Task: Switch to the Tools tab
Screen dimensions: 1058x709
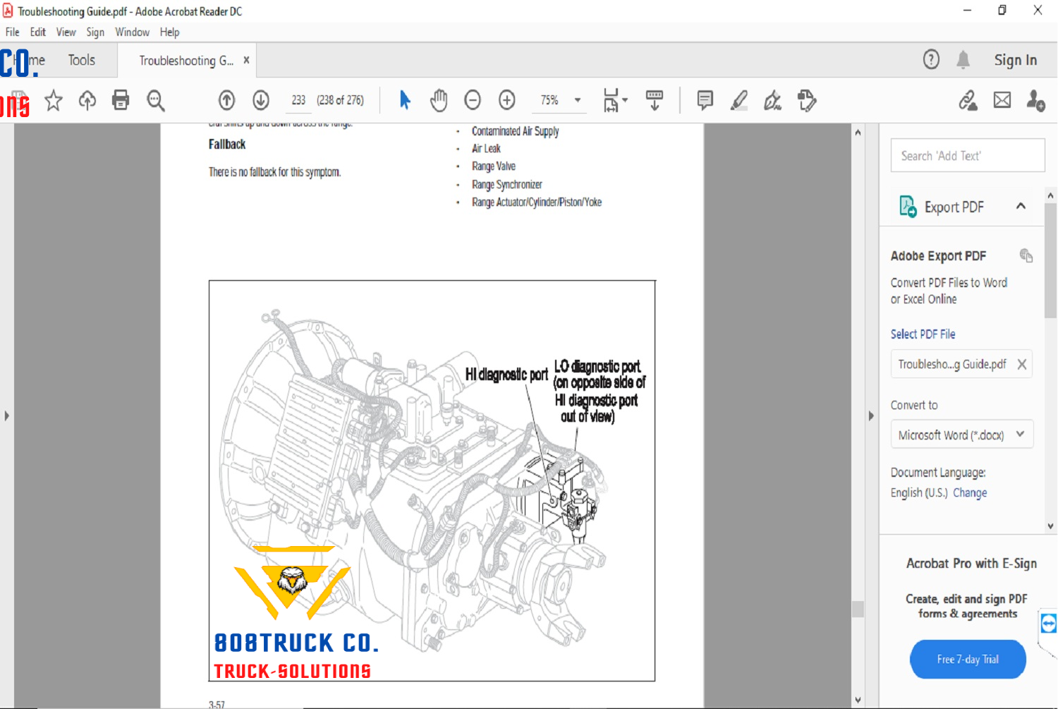Action: [x=82, y=61]
